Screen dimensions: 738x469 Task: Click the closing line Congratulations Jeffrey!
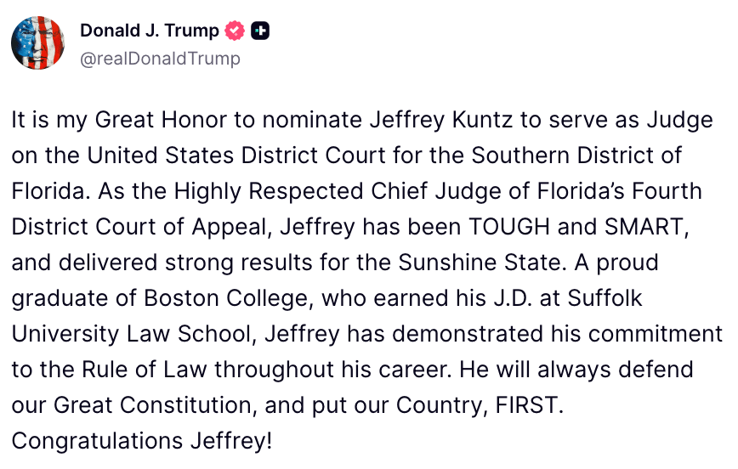(142, 442)
